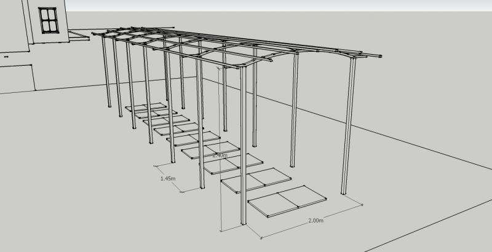
Task: Click the 2.40m height dimension label
Action: (x=220, y=156)
